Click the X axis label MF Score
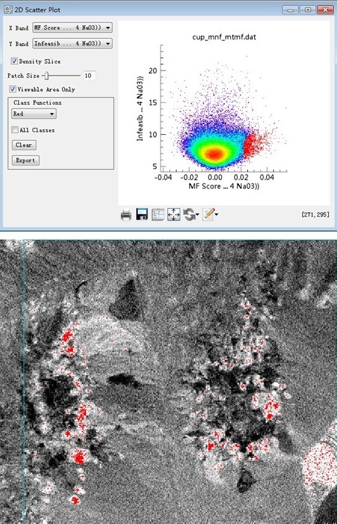 click(x=224, y=186)
